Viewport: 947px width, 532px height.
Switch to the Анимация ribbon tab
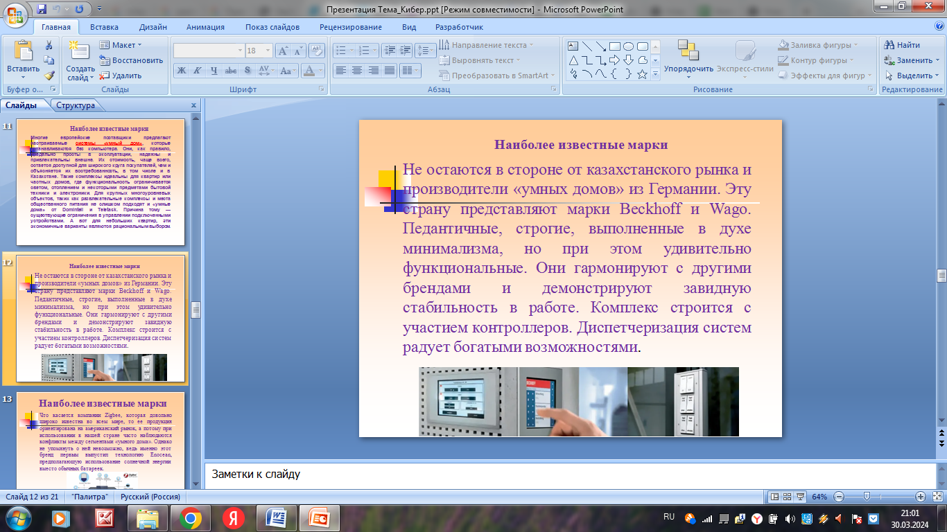[205, 27]
